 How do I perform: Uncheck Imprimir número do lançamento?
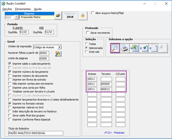tap(10, 72)
